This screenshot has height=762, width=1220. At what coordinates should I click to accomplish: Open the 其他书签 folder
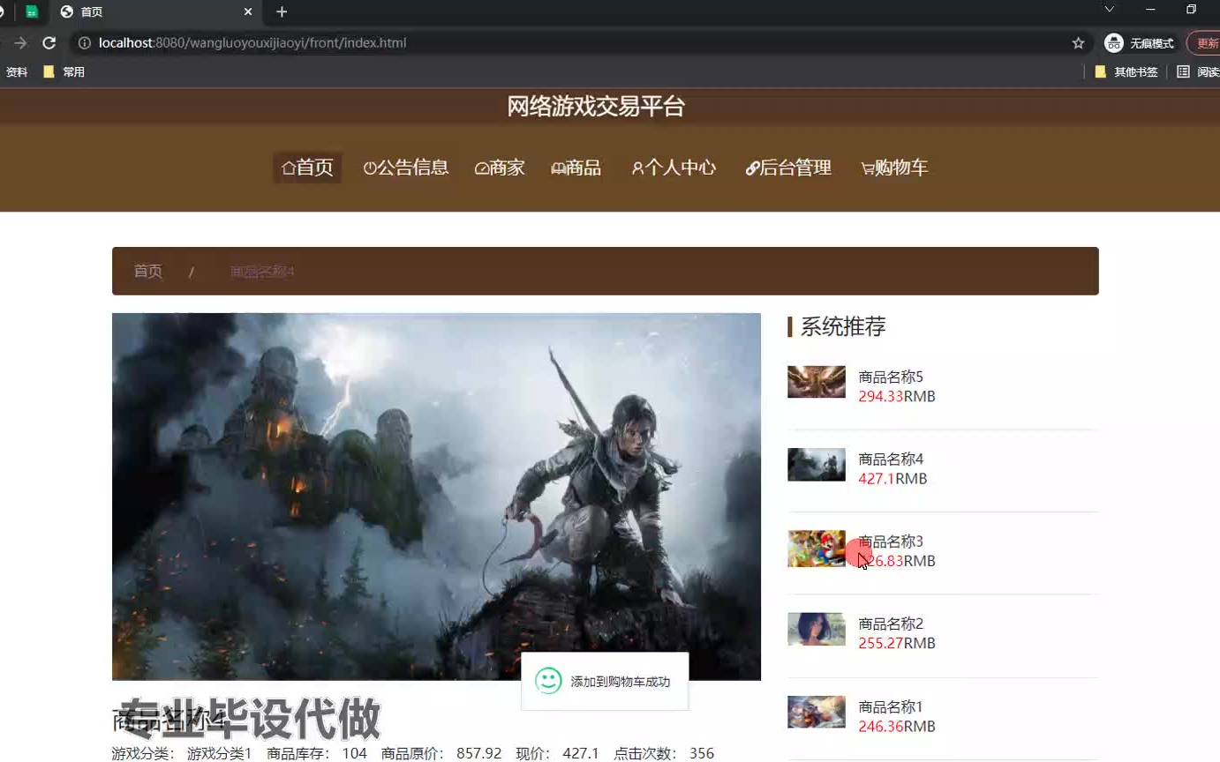point(1126,72)
